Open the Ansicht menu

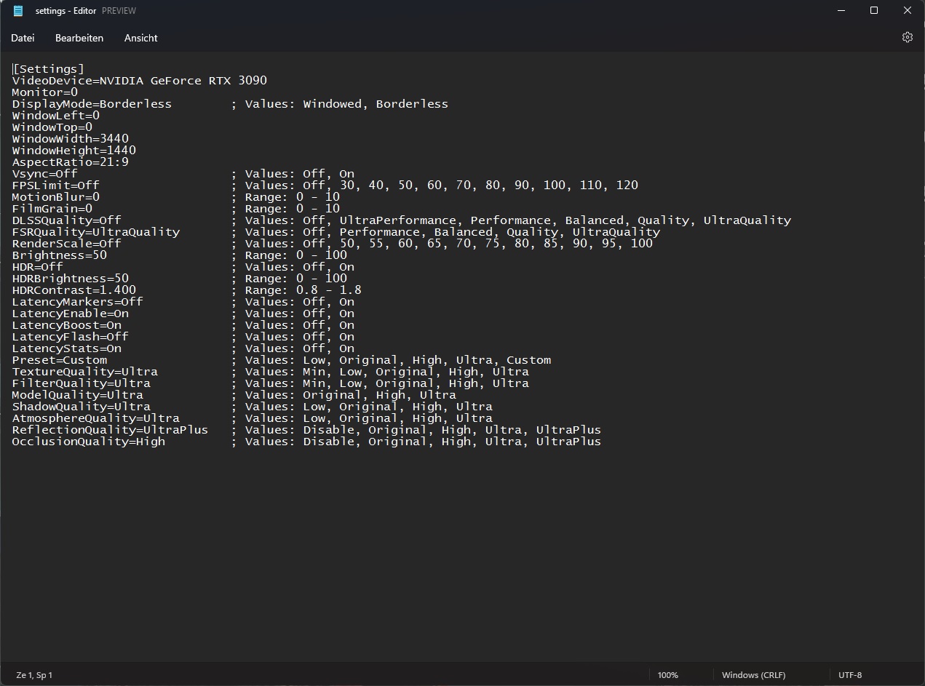(x=140, y=38)
